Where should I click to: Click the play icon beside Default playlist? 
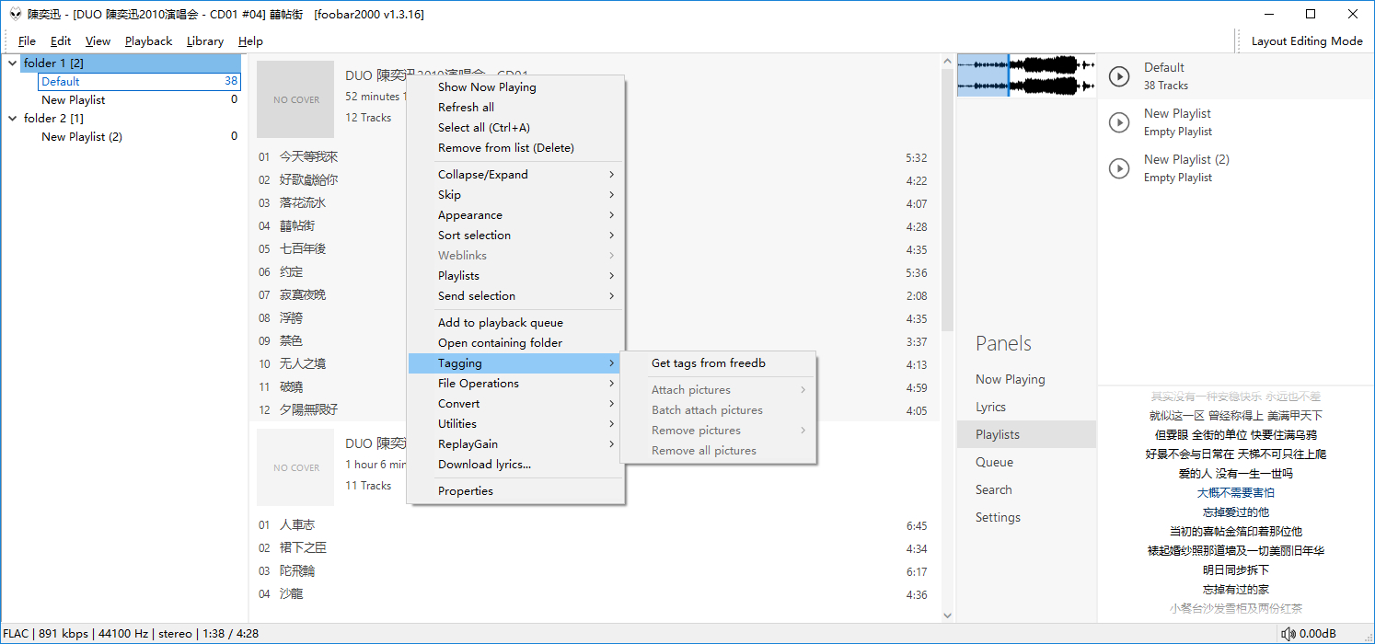pos(1119,76)
